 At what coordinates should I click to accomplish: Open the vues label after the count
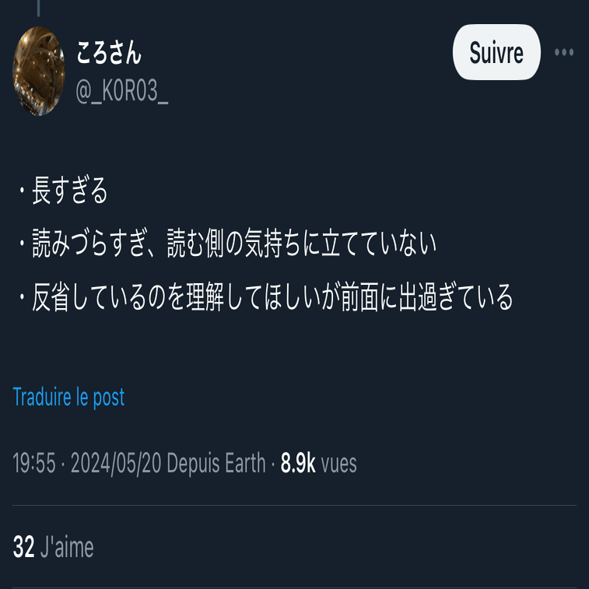(338, 464)
